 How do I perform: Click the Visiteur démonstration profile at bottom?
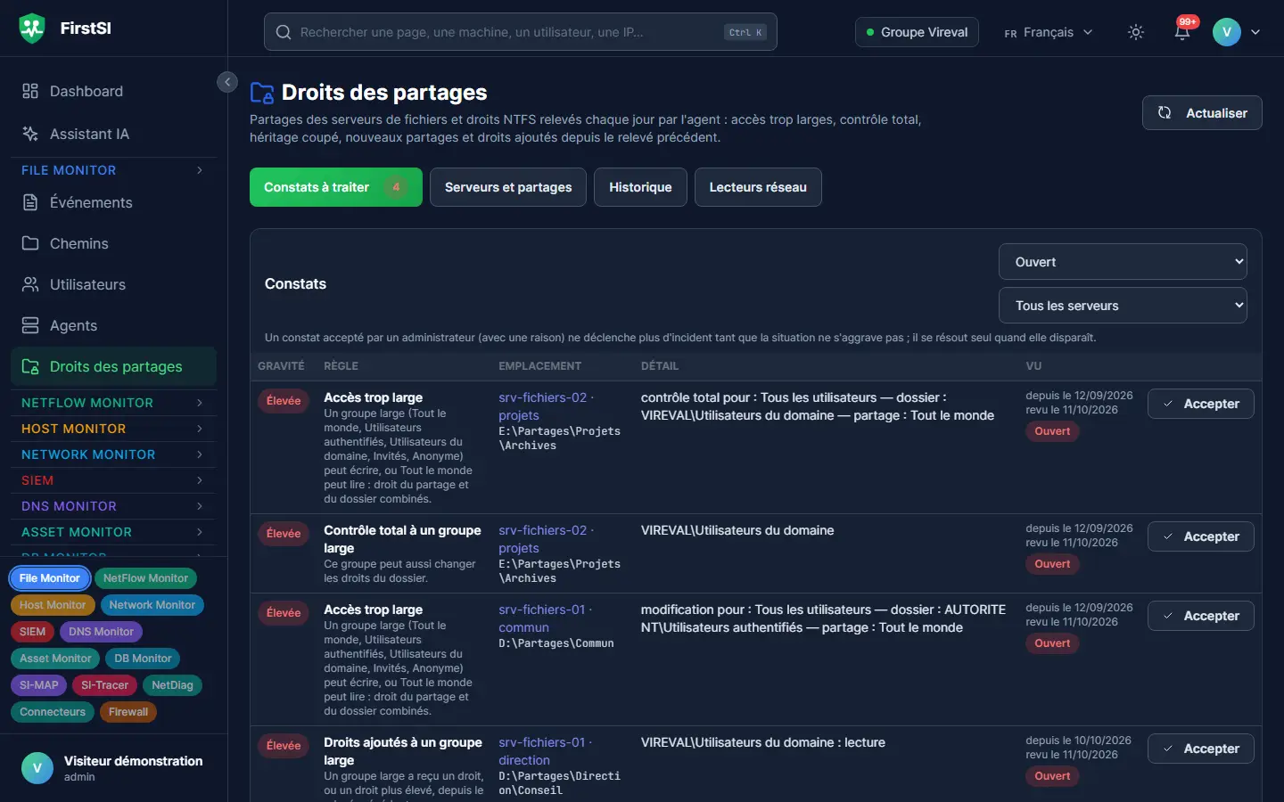click(114, 768)
